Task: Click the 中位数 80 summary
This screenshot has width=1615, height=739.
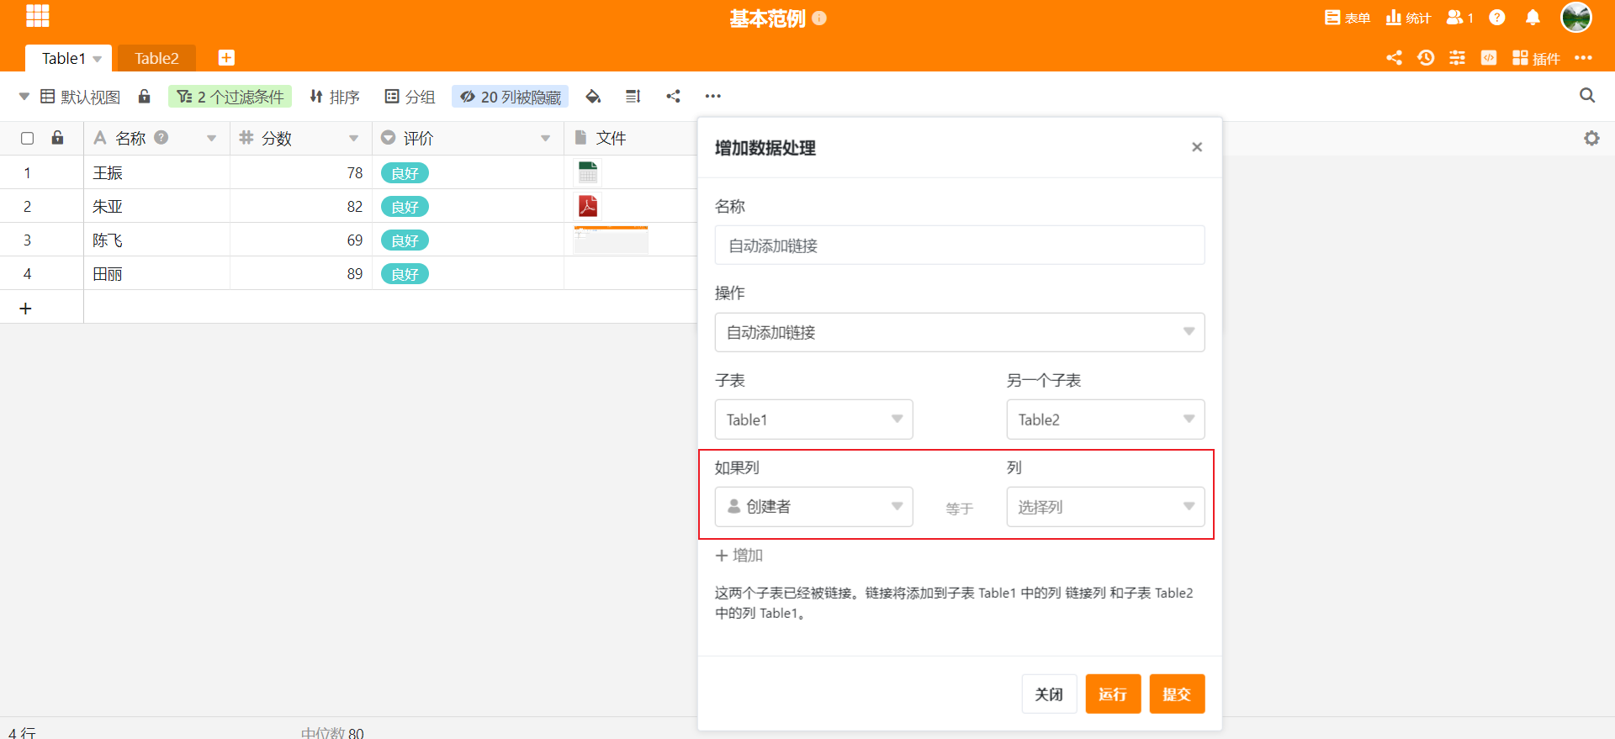Action: pyautogui.click(x=332, y=731)
